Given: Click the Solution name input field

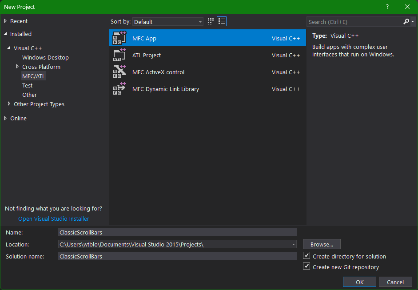Looking at the screenshot, I should (177, 256).
